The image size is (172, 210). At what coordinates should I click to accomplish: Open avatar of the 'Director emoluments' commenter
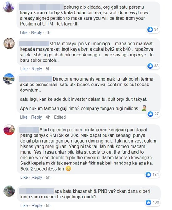click(9, 79)
